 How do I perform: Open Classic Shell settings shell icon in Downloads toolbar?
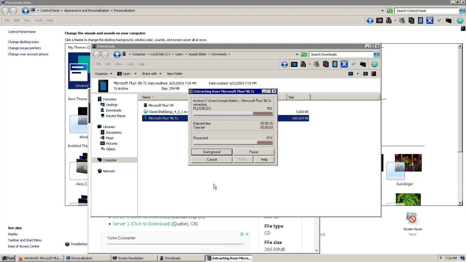tap(375, 64)
